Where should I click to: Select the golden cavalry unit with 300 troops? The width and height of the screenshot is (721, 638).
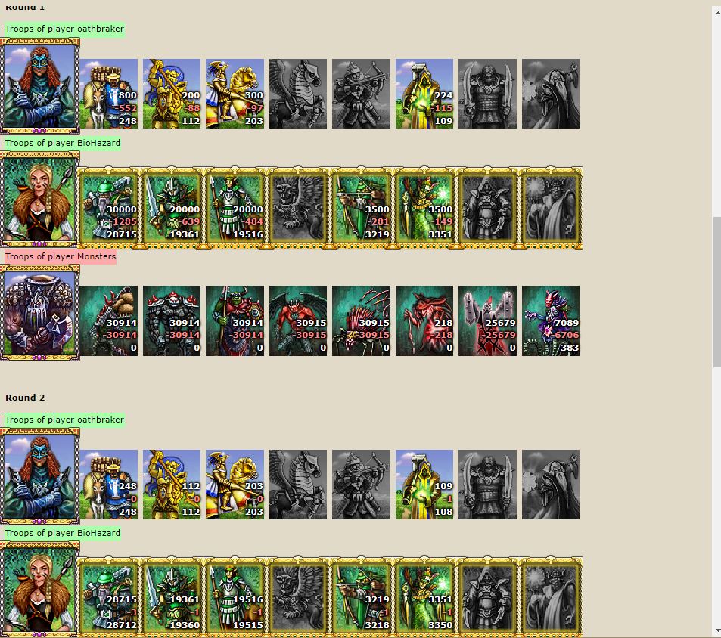[235, 94]
